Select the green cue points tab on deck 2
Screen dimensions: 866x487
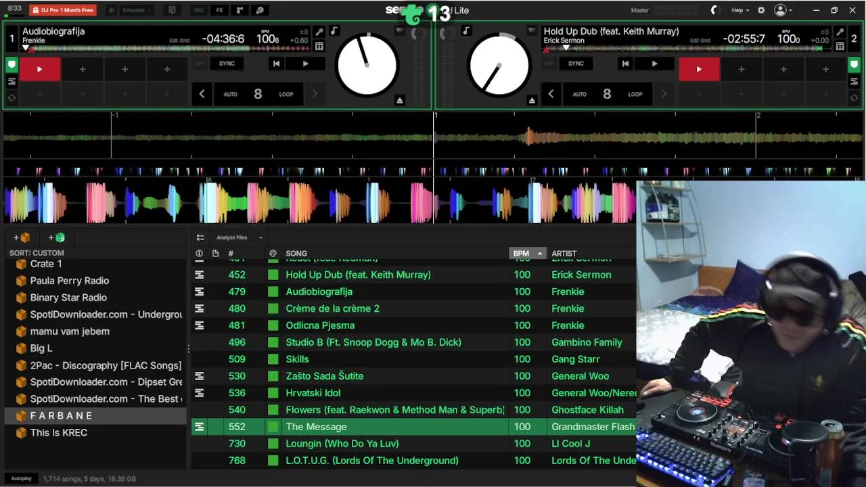tap(854, 65)
